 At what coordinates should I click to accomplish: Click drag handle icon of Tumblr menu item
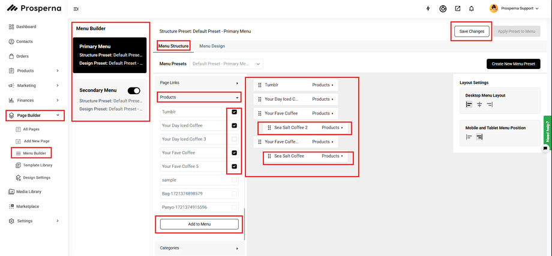point(260,85)
